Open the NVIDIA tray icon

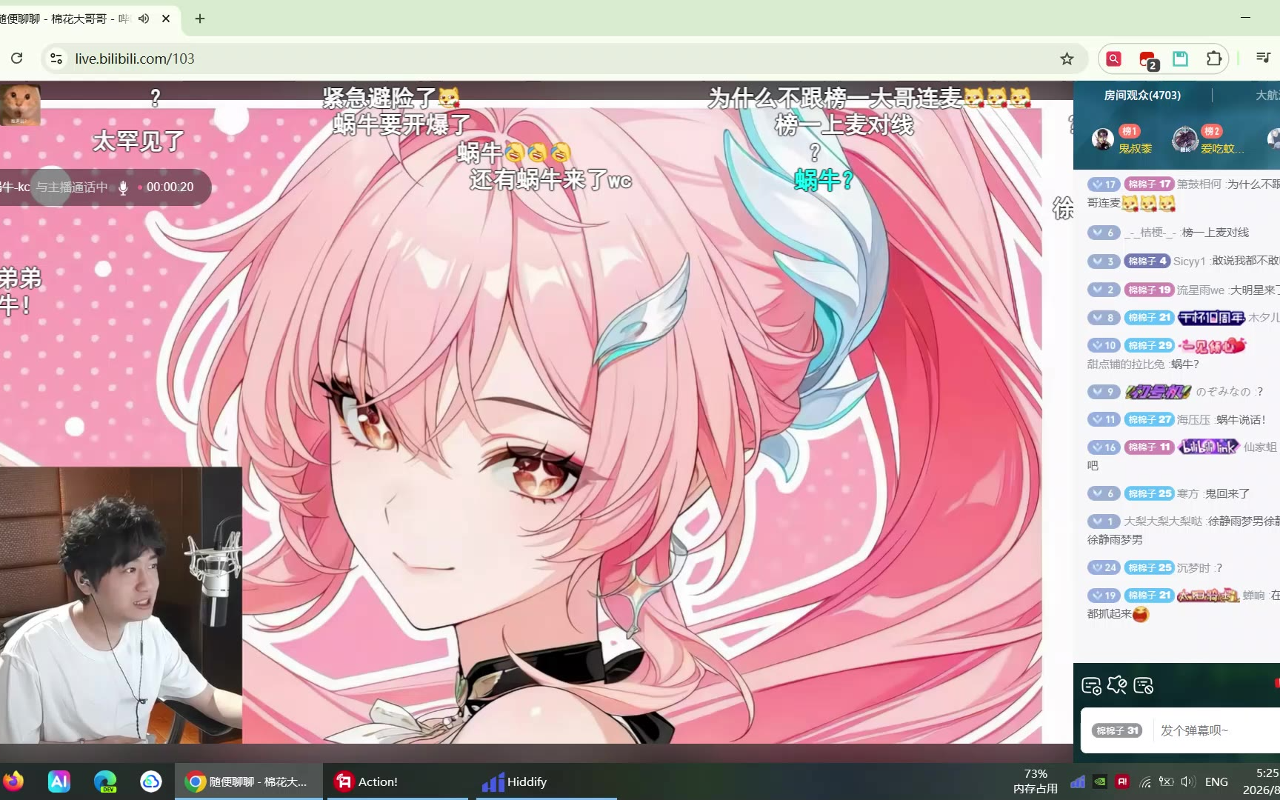click(1101, 781)
